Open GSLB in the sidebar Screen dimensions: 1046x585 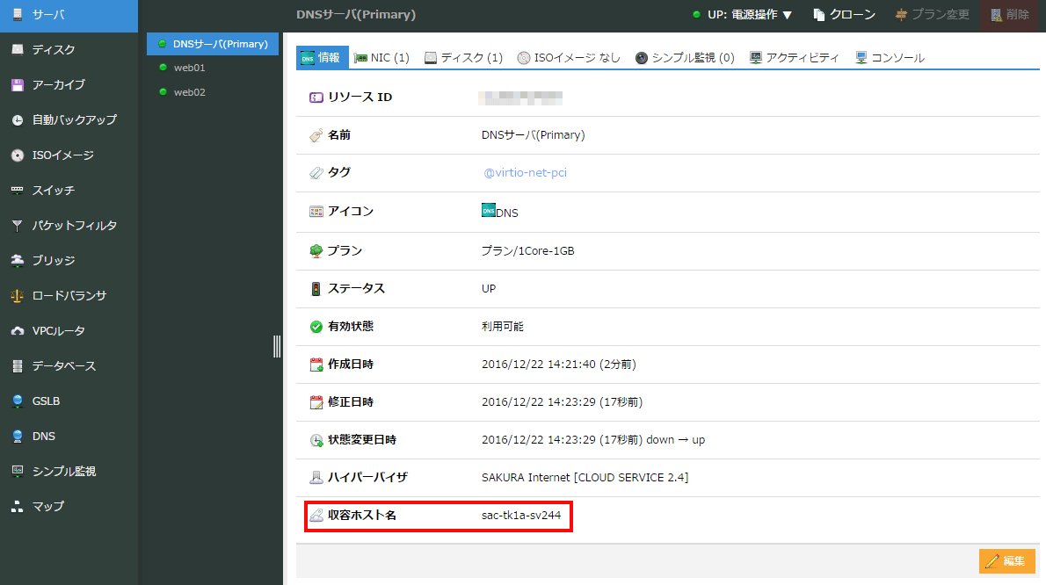(x=46, y=401)
